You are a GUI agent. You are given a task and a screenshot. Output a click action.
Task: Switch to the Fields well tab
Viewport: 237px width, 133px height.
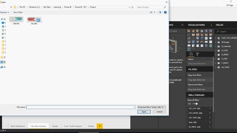pyautogui.click(x=191, y=54)
